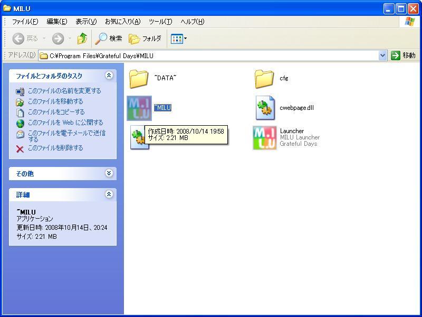This screenshot has height=317, width=422.
Task: Open the ファイル(F) menu
Action: point(25,22)
